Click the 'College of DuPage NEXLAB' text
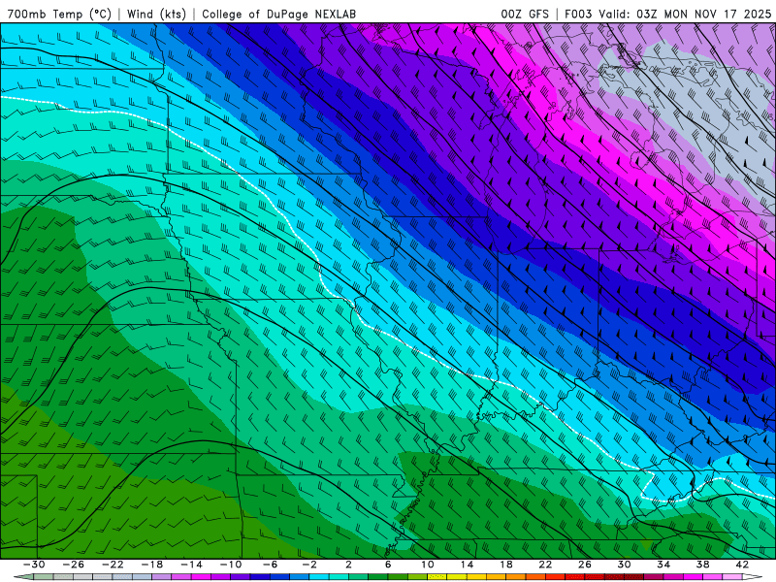Viewport: 776px width, 582px height. [x=278, y=15]
